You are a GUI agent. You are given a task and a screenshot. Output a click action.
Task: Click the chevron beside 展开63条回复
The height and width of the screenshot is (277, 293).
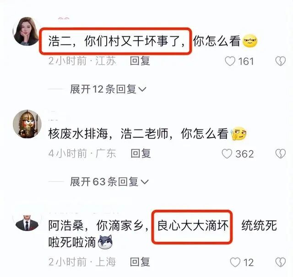[x=145, y=182]
